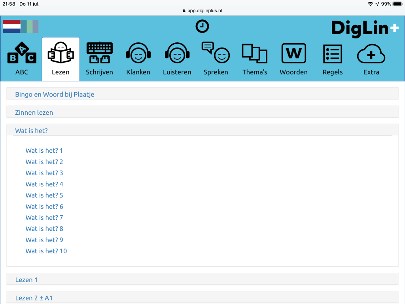Open the ABC letter blocks section
The width and height of the screenshot is (405, 304).
[x=22, y=59]
